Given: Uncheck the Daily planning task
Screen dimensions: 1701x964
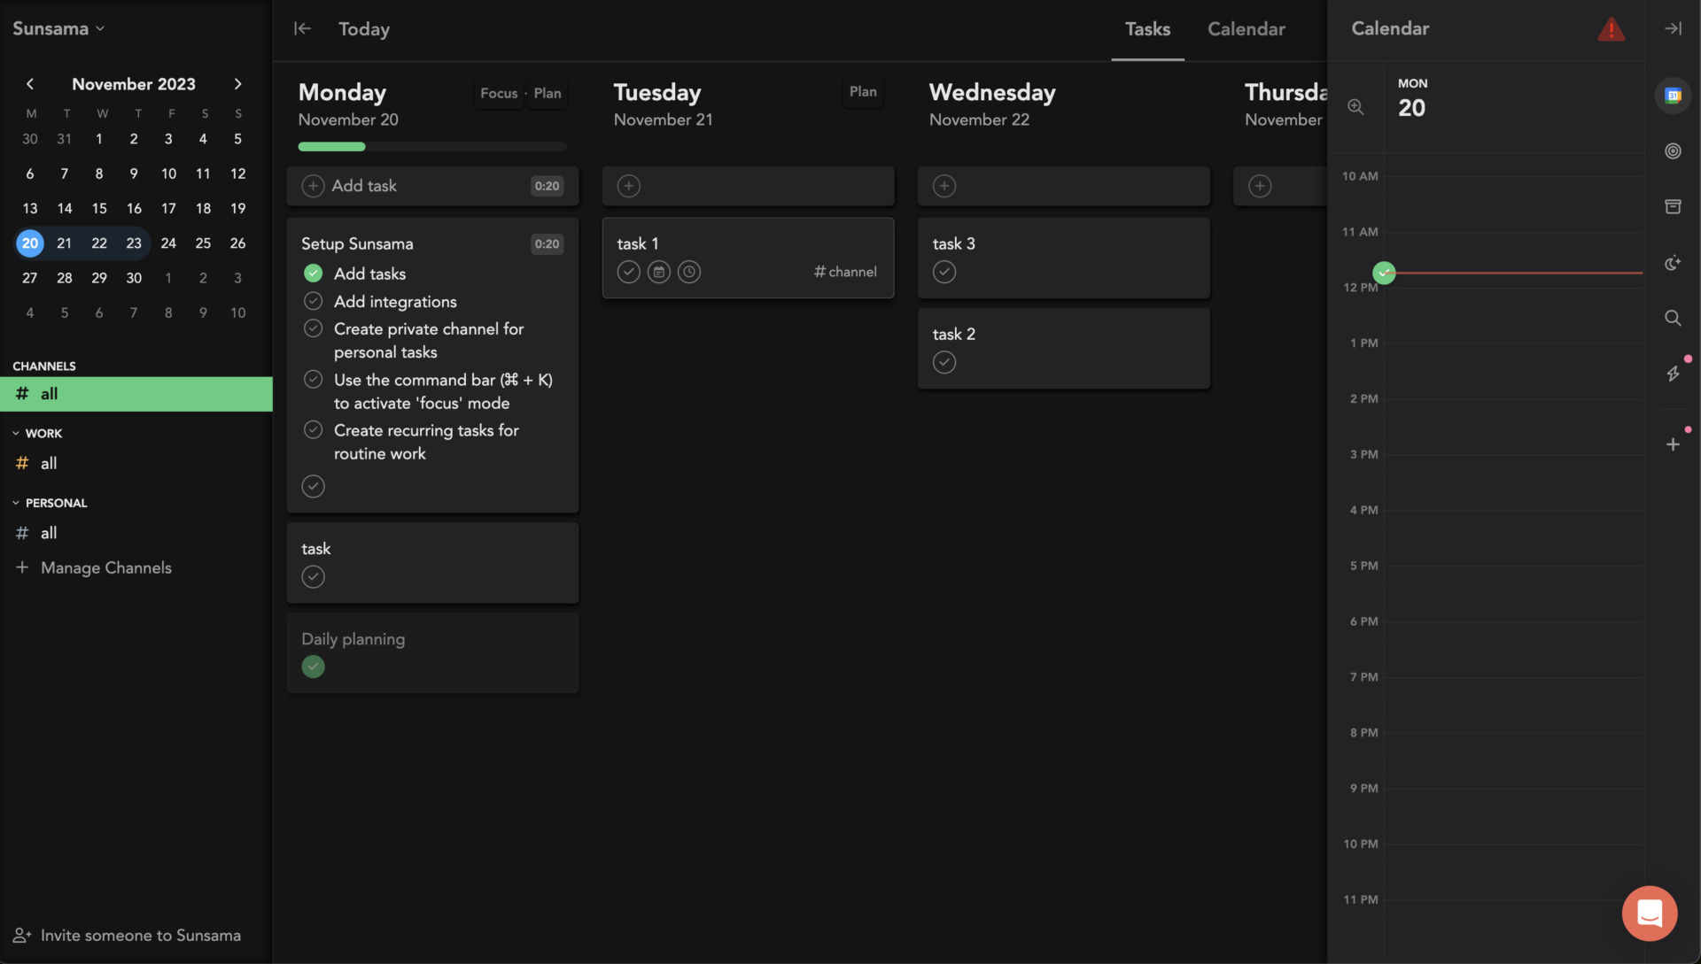Looking at the screenshot, I should click(313, 667).
